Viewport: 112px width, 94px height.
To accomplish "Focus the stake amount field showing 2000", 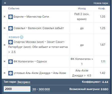I will coord(17,89).
